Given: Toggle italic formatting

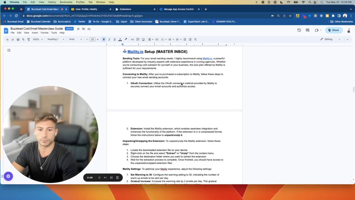Looking at the screenshot, I should (109, 39).
